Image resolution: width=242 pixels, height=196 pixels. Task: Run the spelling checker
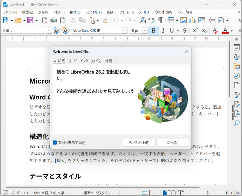point(151,21)
